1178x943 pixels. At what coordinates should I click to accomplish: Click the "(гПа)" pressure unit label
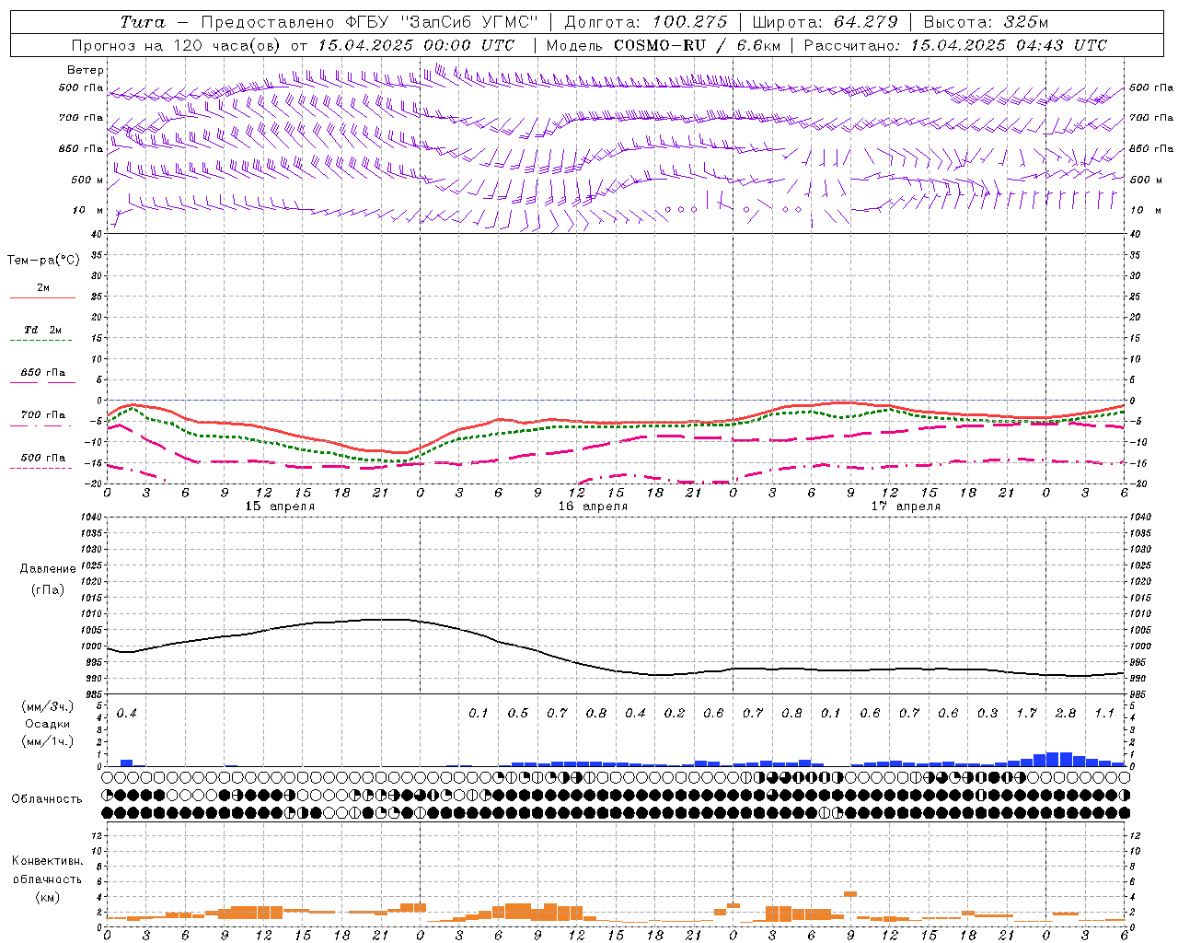tap(48, 589)
